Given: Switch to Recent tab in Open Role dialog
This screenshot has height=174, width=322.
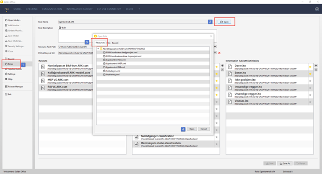Looking at the screenshot, I should [x=115, y=43].
